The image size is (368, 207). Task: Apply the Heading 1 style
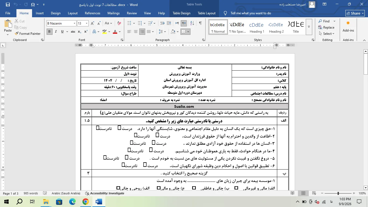point(256,27)
